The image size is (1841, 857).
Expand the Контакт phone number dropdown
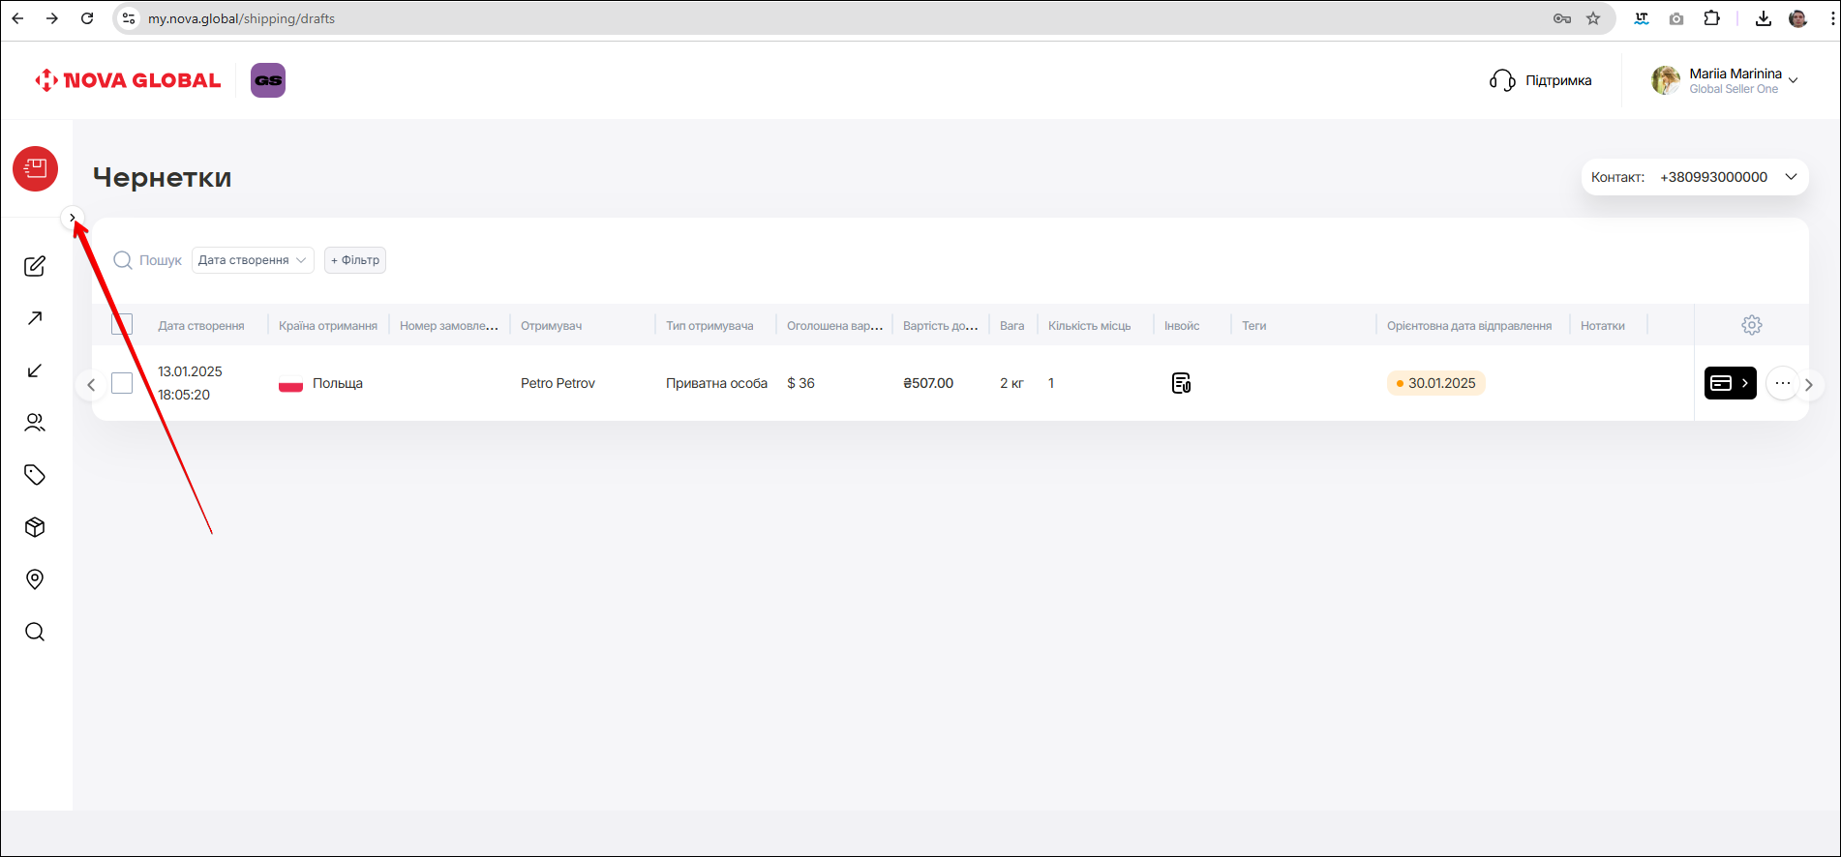point(1791,177)
